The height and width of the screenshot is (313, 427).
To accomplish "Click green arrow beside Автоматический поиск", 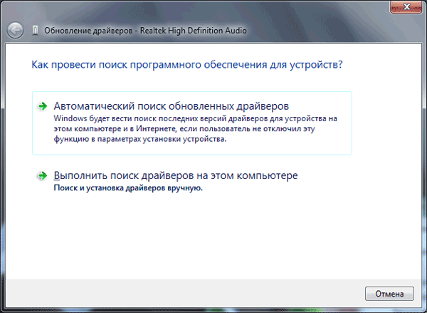I will pyautogui.click(x=43, y=106).
